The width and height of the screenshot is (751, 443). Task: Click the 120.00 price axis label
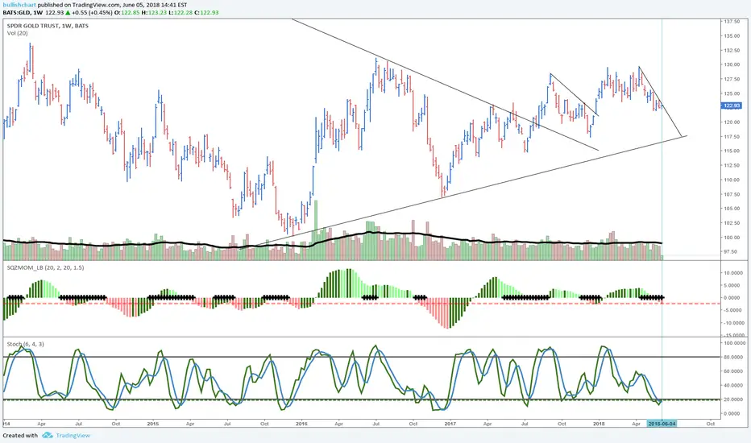(x=731, y=122)
